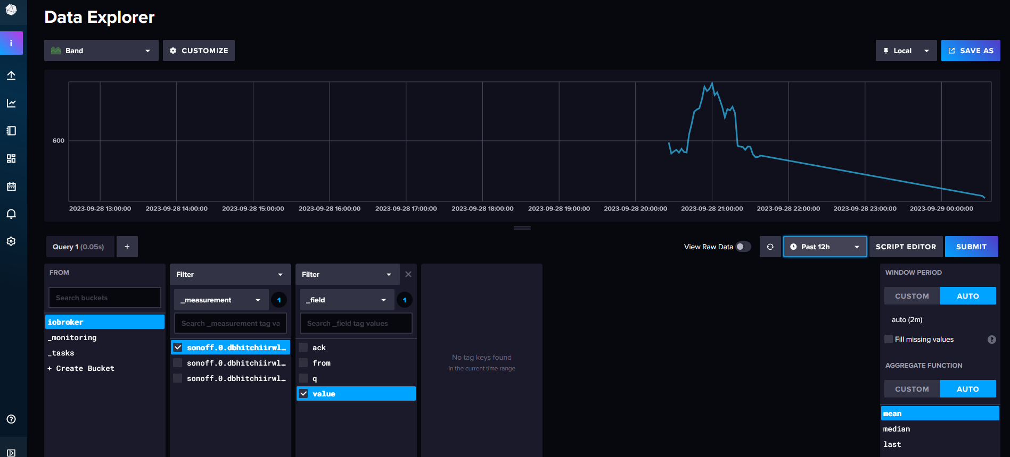The image size is (1010, 457).
Task: Select the _monitoring bucket
Action: (105, 337)
